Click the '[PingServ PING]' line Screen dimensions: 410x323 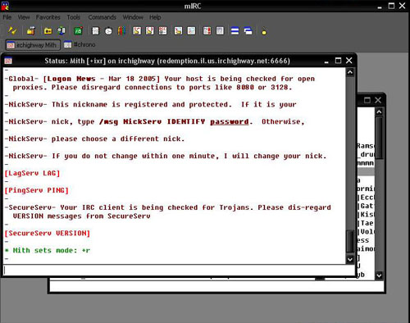click(36, 190)
